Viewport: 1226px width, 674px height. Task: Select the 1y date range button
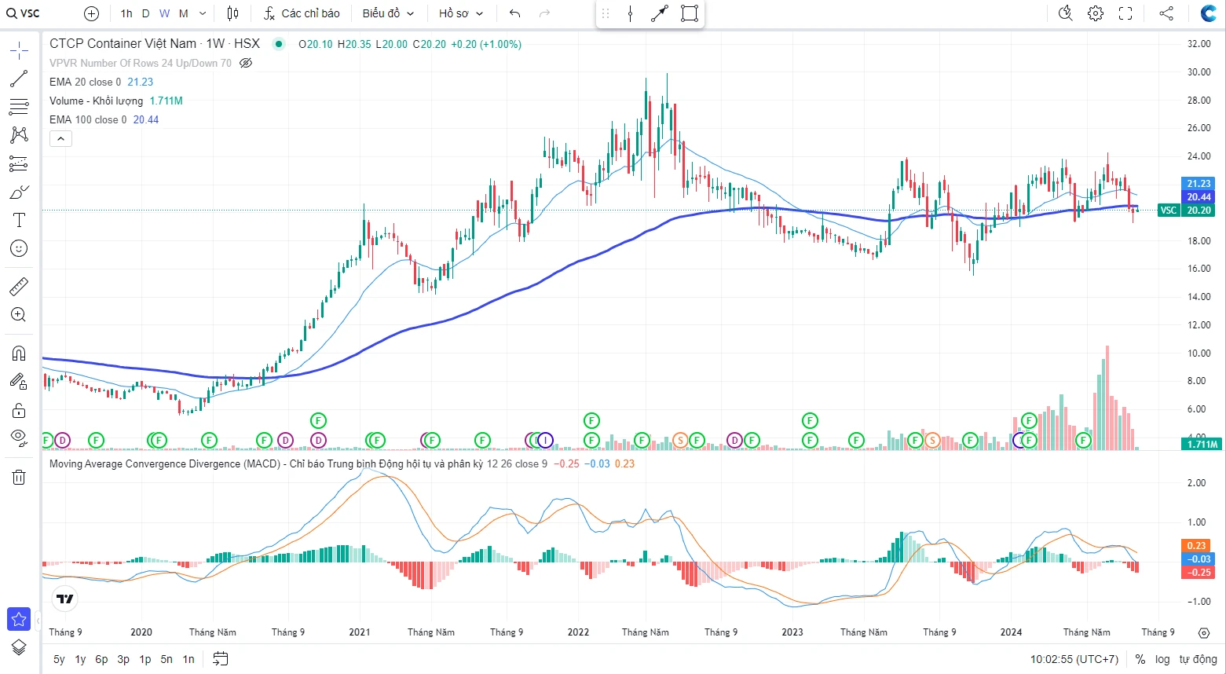[80, 659]
